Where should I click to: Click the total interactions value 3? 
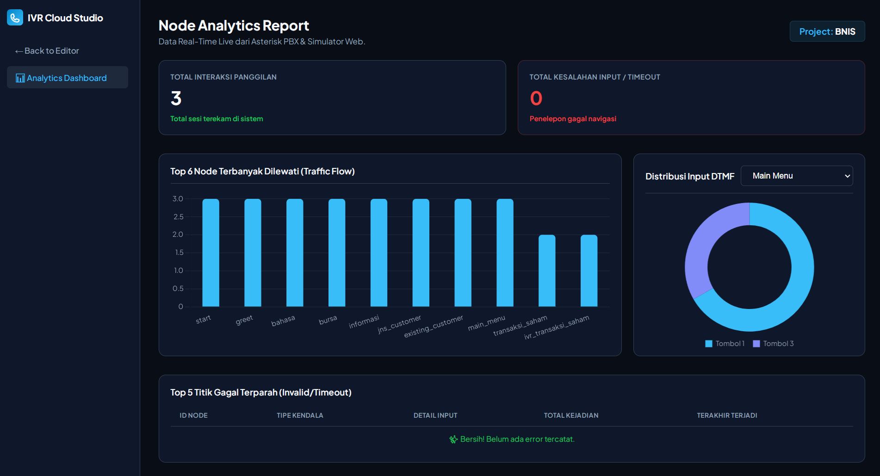176,98
